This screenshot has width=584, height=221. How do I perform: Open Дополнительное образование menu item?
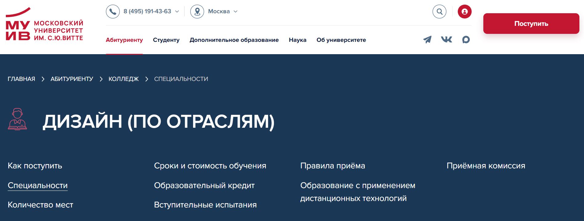point(234,40)
